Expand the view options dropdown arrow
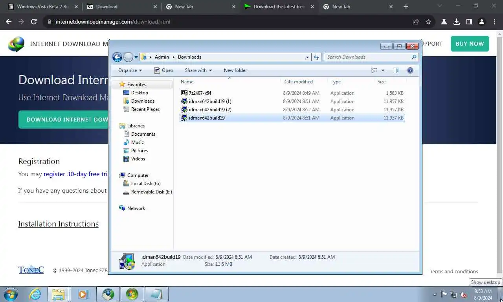 tap(383, 70)
